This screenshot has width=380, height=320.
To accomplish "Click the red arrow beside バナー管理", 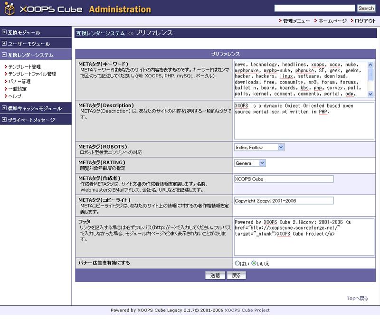I will click(x=6, y=81).
